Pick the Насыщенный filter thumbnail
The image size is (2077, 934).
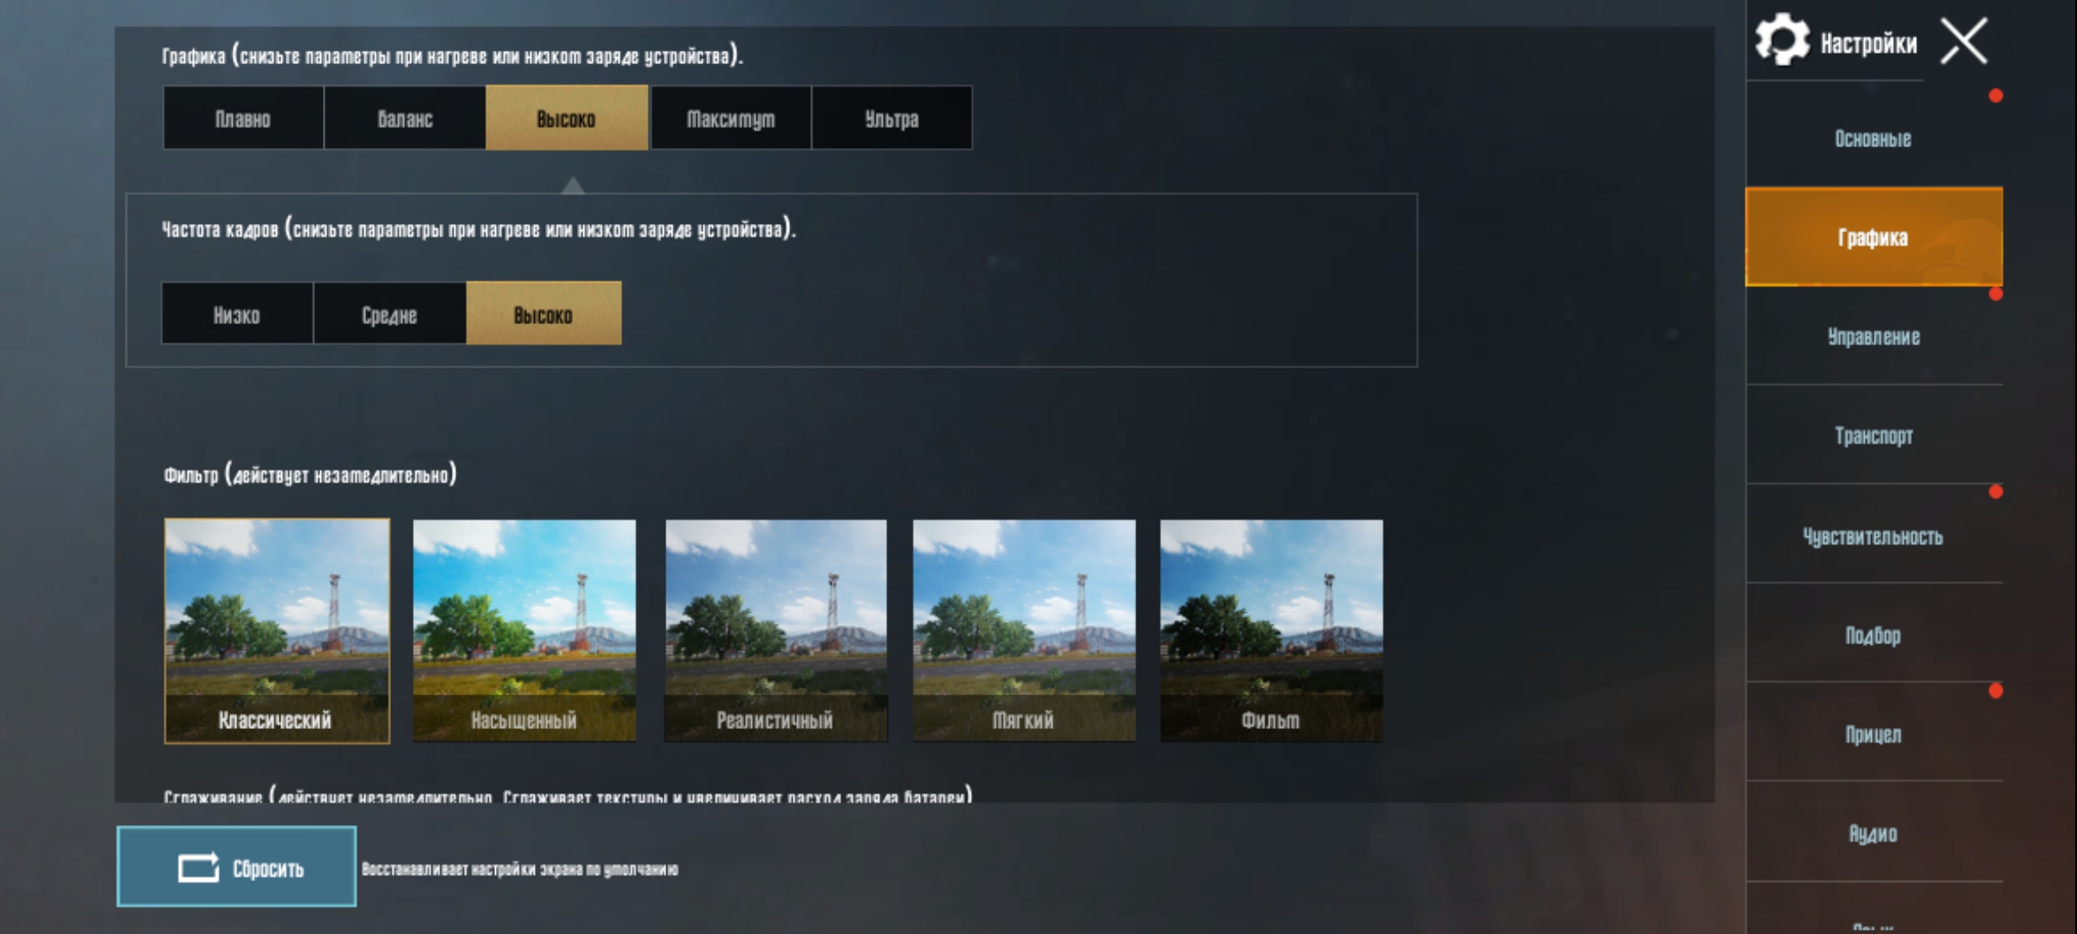coord(524,630)
